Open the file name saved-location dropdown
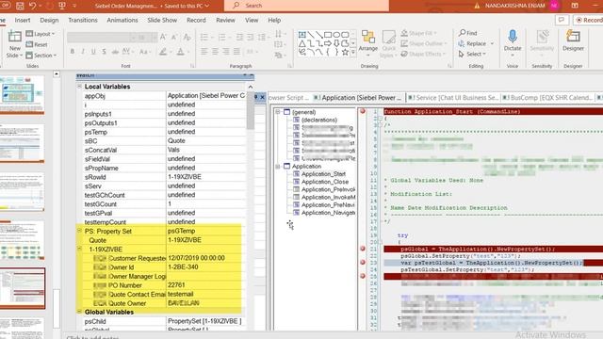The image size is (603, 339). point(207,6)
